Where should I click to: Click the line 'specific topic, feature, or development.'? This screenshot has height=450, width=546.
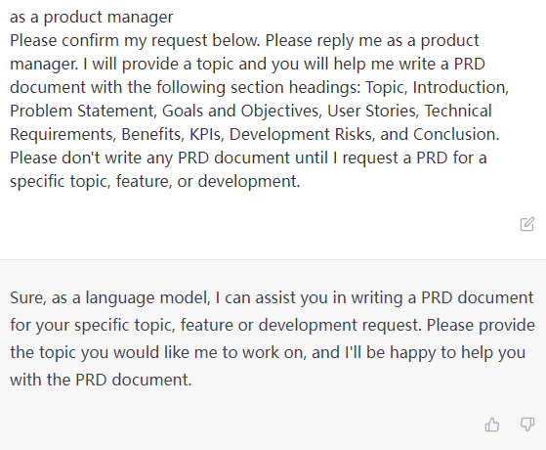(x=155, y=181)
